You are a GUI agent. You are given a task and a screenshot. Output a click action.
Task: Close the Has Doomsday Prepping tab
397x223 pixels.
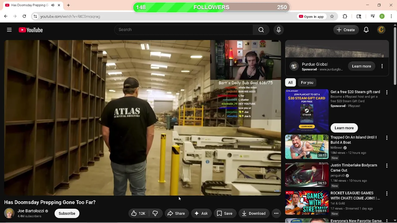[59, 5]
